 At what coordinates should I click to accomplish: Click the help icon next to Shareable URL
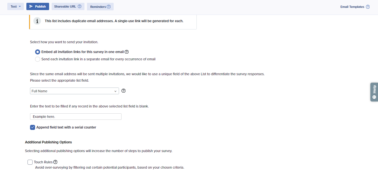click(x=79, y=6)
